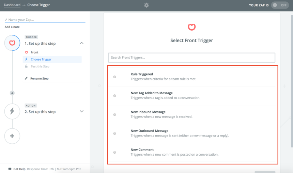The height and width of the screenshot is (173, 293).
Task: Insert step using small plus between steps
Action: (x=12, y=93)
